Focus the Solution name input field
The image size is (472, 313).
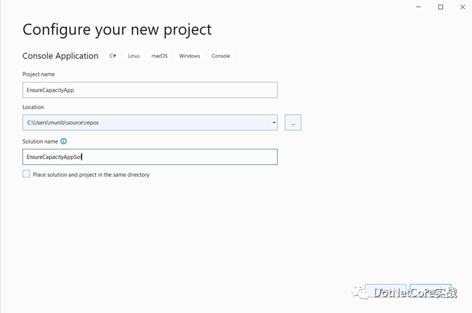pyautogui.click(x=150, y=157)
